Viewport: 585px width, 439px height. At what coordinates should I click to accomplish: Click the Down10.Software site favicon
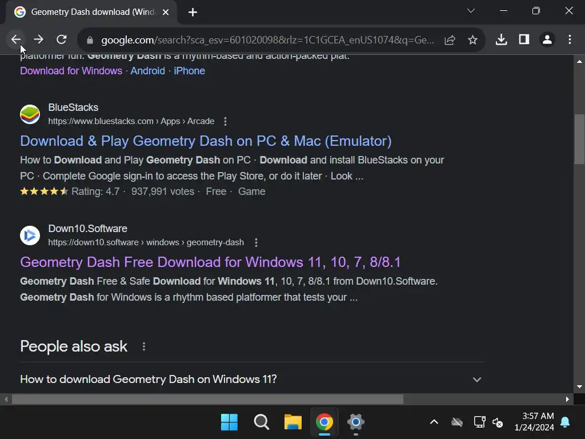[30, 236]
